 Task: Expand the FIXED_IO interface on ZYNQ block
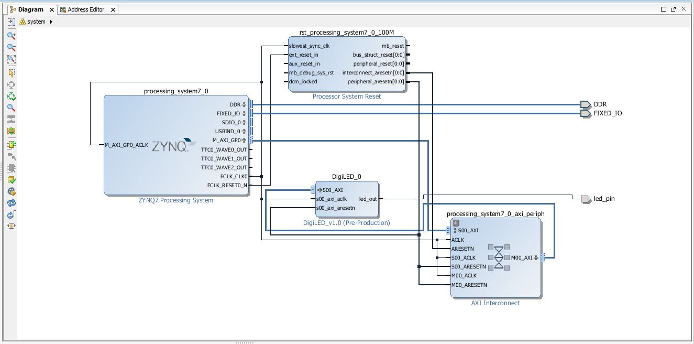tap(244, 113)
